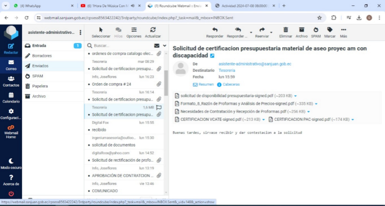Click the Actualizar refresh icon

[x=153, y=30]
